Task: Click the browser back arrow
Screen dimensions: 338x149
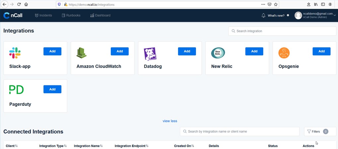Action: (x=4, y=4)
